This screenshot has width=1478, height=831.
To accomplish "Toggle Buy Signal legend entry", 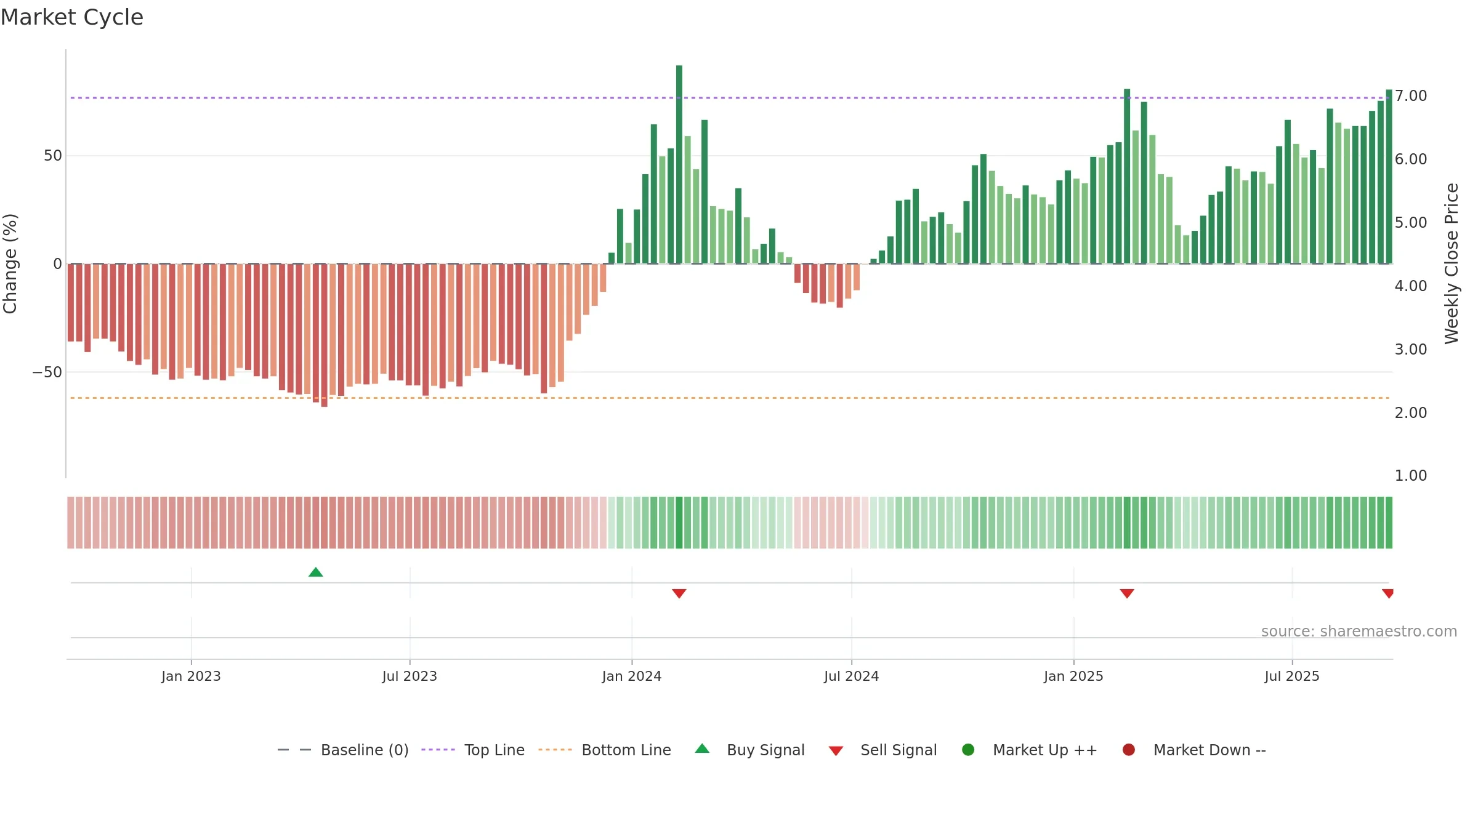I will point(749,750).
